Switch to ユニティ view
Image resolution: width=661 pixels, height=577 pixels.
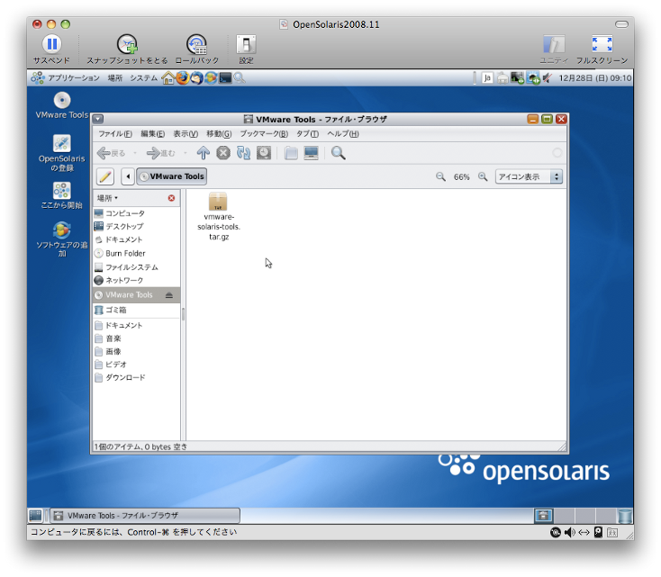click(x=554, y=50)
